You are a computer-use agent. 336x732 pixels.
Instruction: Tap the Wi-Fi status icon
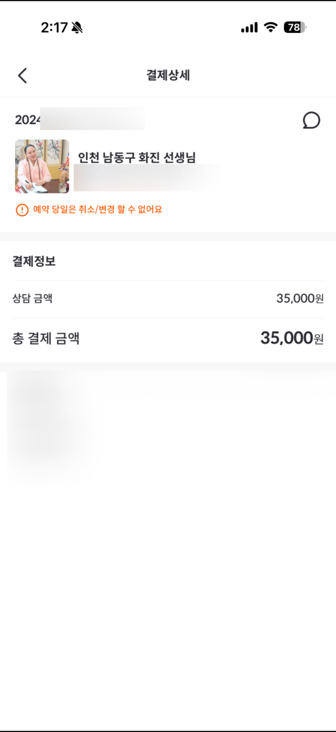point(270,27)
